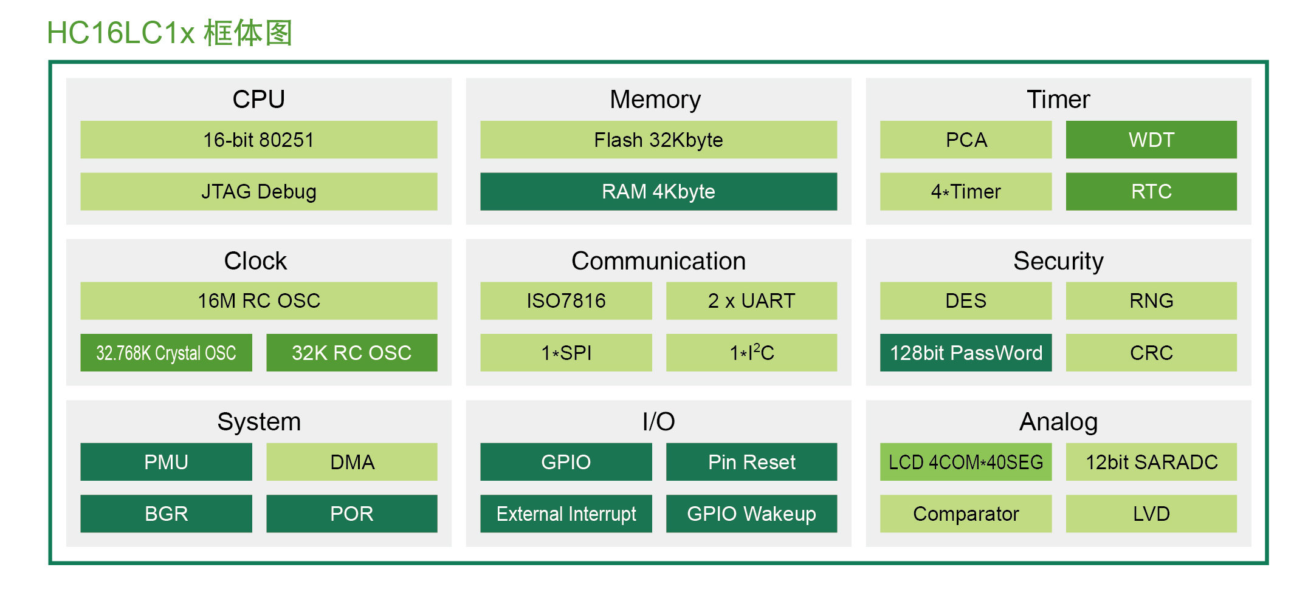The image size is (1308, 590).
Task: Click the DMA block
Action: pyautogui.click(x=351, y=462)
